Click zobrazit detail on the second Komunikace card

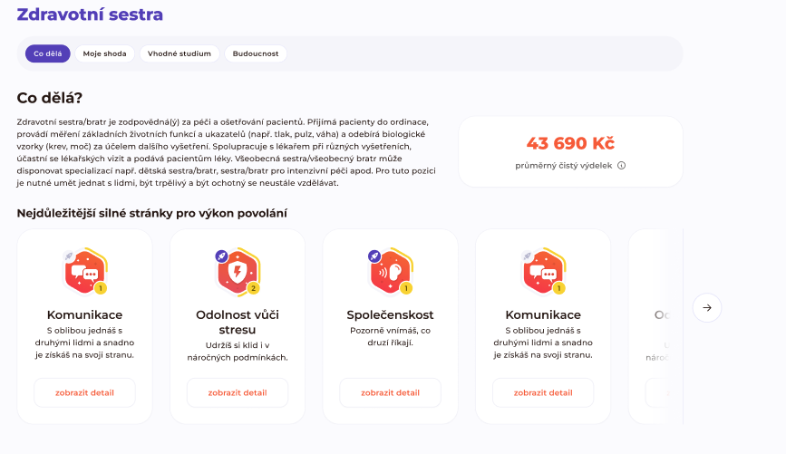tap(543, 393)
